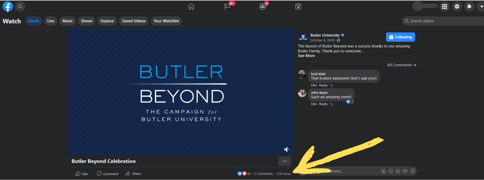Image resolution: width=484 pixels, height=180 pixels.
Task: Open John Beyer's profile name
Action: pos(319,92)
